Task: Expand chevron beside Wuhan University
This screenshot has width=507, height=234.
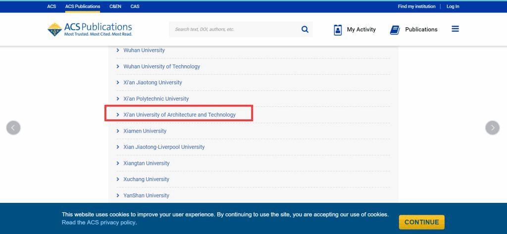Action: [118, 50]
